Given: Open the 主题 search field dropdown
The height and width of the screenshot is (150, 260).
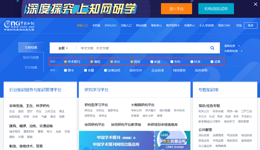Looking at the screenshot, I should tap(63, 48).
